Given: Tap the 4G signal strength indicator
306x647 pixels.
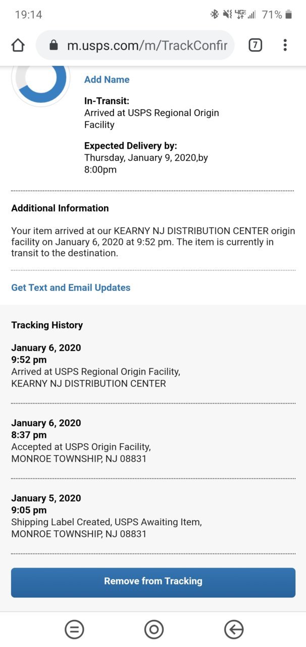Looking at the screenshot, I should click(245, 15).
